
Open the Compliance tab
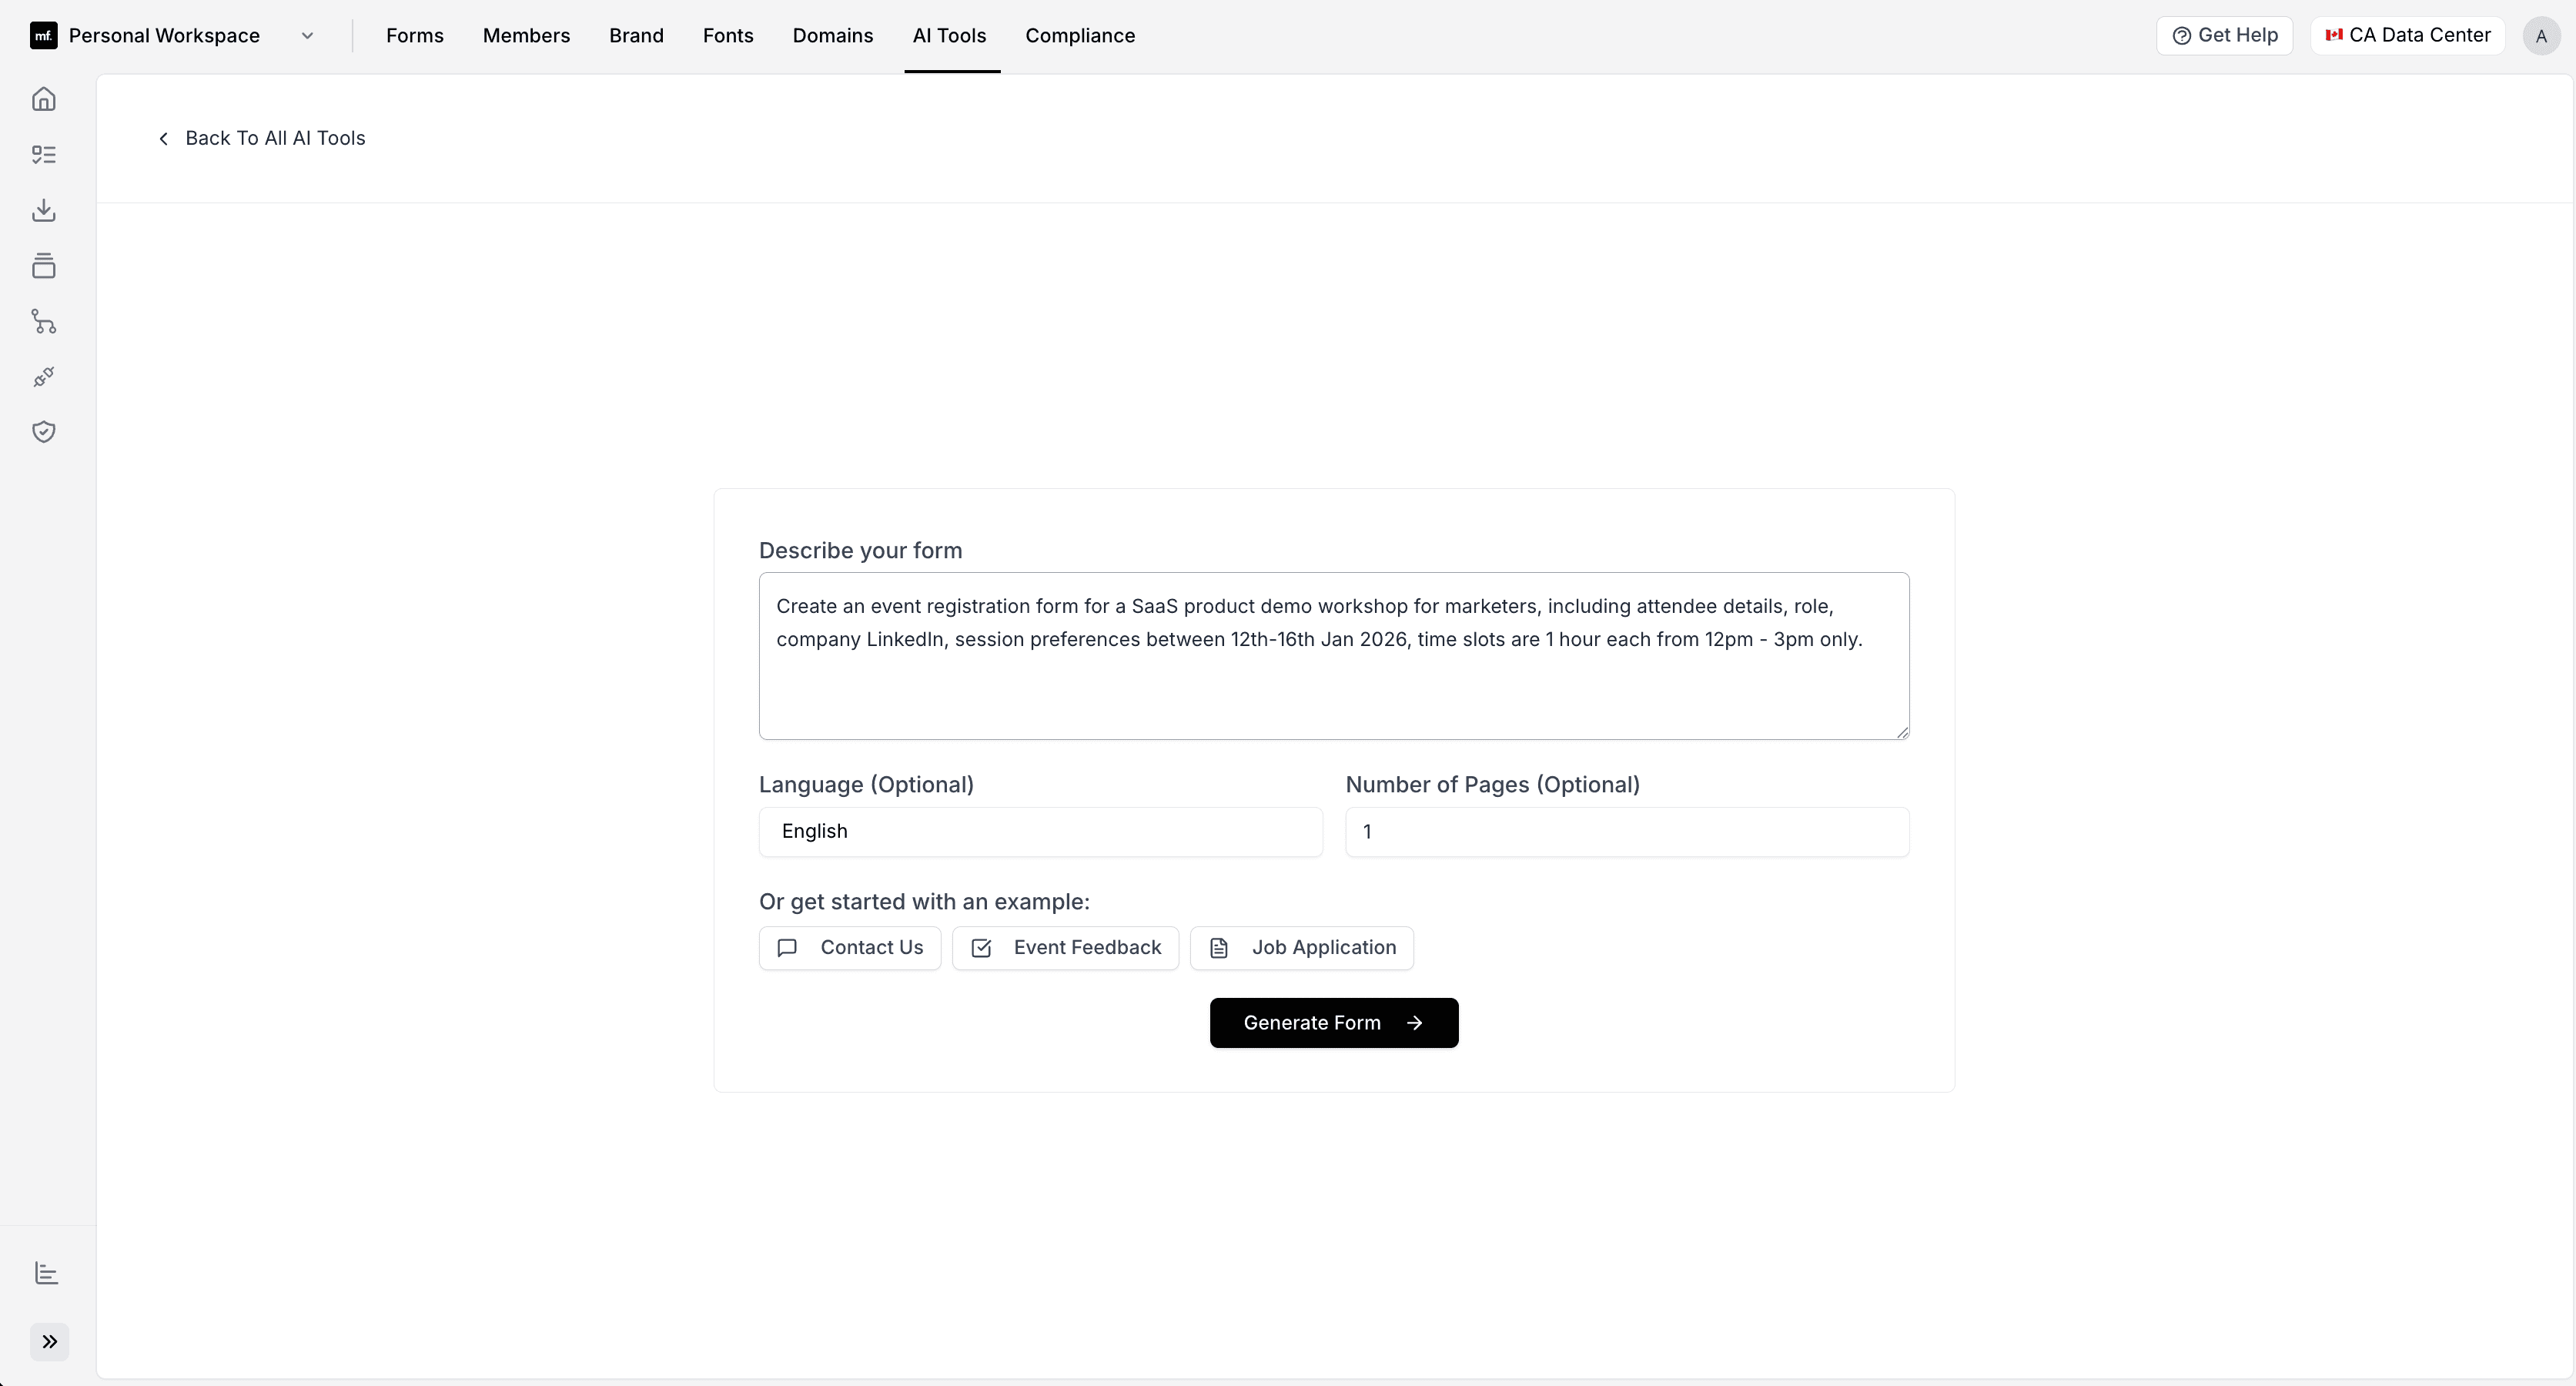coord(1080,35)
